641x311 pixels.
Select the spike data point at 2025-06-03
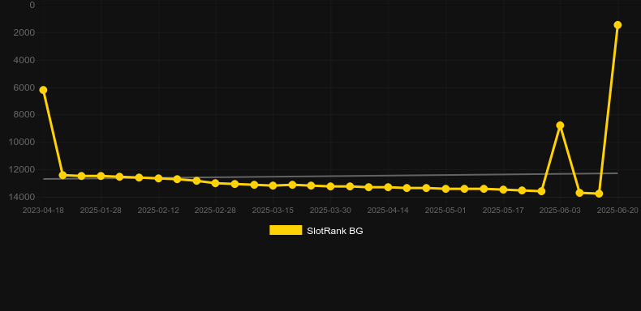pyautogui.click(x=560, y=126)
